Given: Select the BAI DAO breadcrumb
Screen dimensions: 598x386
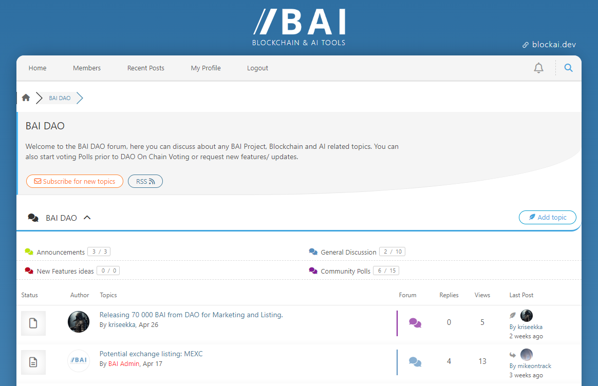Looking at the screenshot, I should (x=60, y=98).
